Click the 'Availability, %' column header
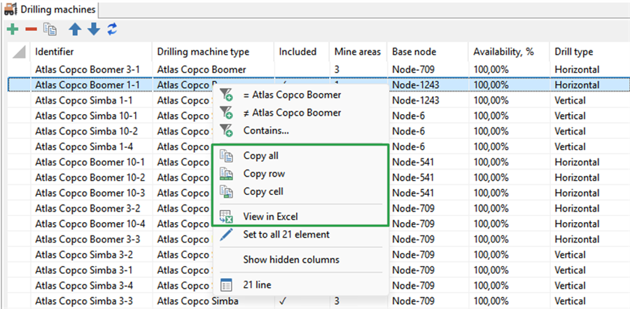The image size is (630, 309). tap(509, 52)
